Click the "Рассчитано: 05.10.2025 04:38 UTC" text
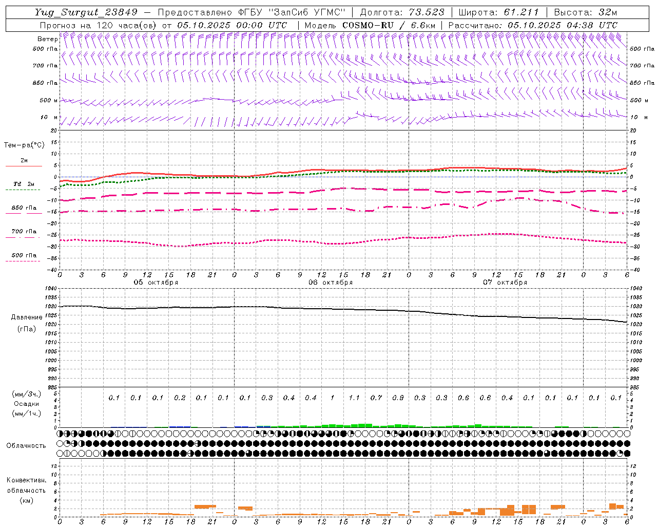This screenshot has height=526, width=657. 533,25
